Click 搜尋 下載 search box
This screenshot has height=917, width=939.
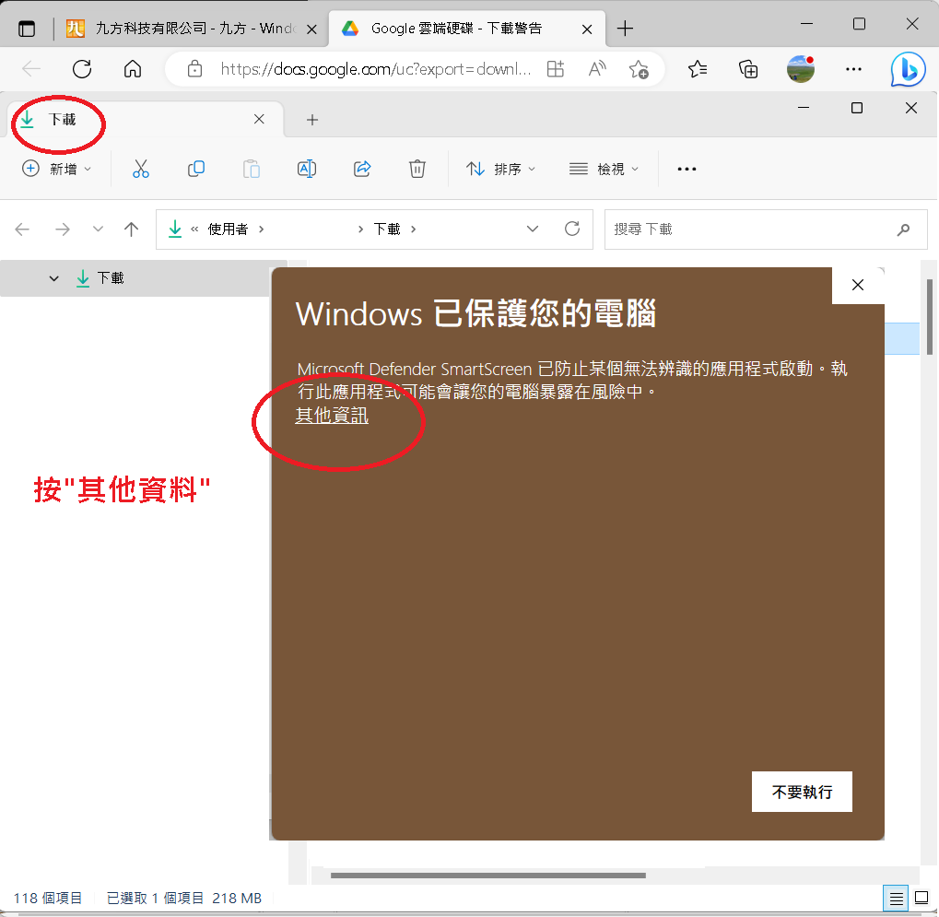coord(766,229)
